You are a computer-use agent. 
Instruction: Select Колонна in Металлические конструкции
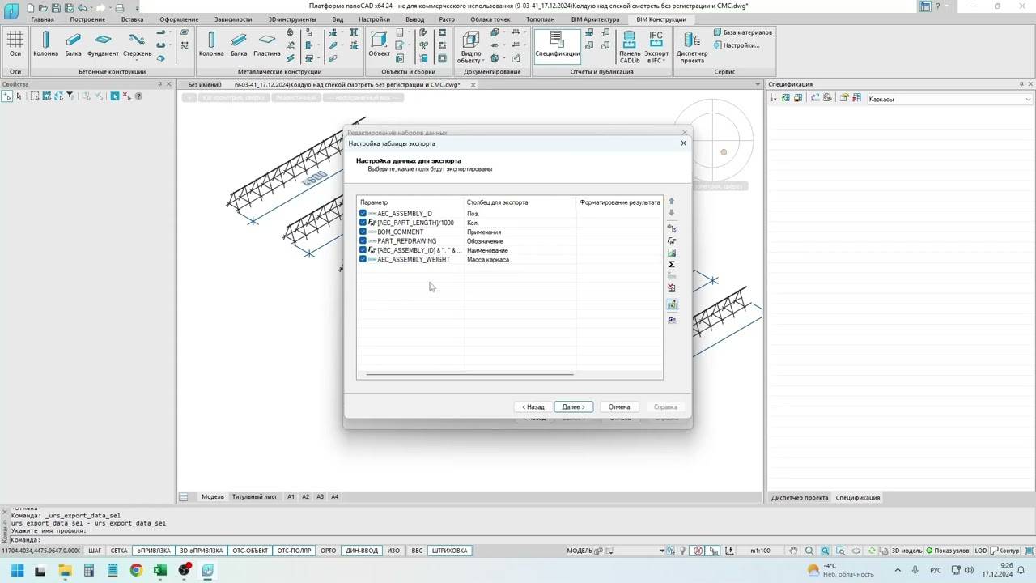point(211,44)
